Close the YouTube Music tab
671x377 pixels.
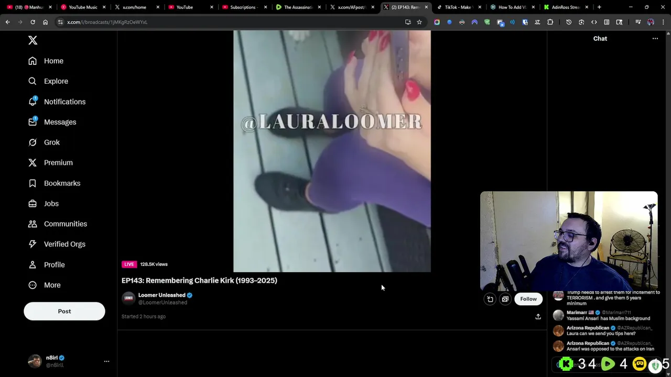pos(104,7)
